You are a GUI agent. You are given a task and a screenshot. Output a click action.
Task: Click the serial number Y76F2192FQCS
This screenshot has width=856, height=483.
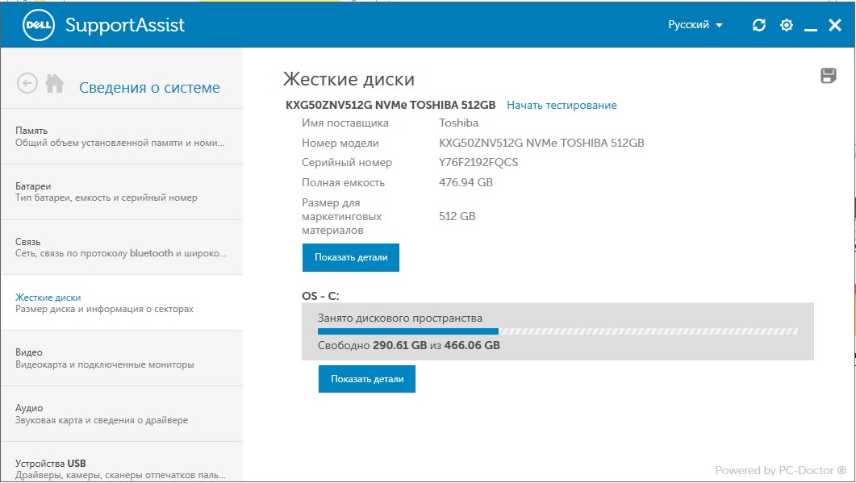pos(478,162)
